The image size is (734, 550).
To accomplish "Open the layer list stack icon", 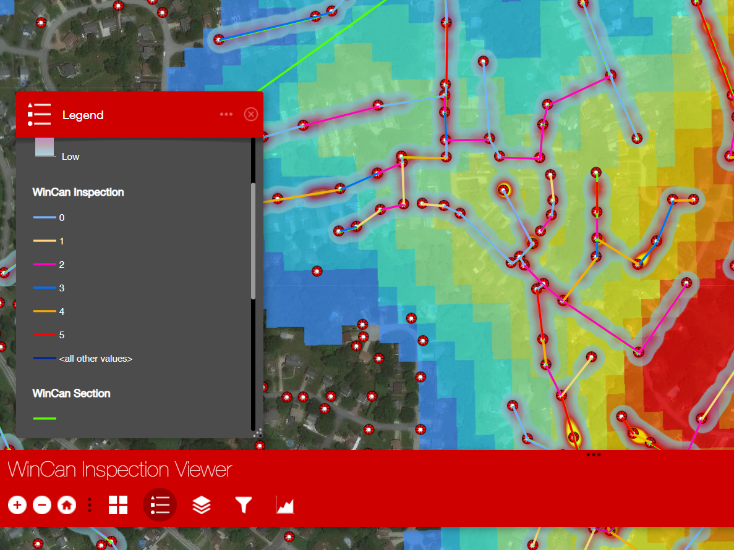I will click(x=202, y=505).
